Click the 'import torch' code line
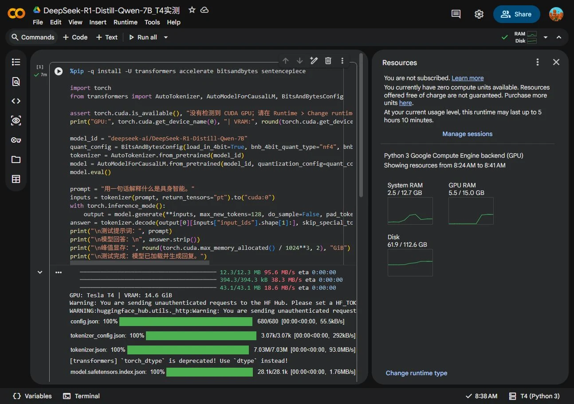The image size is (574, 404). pos(90,88)
